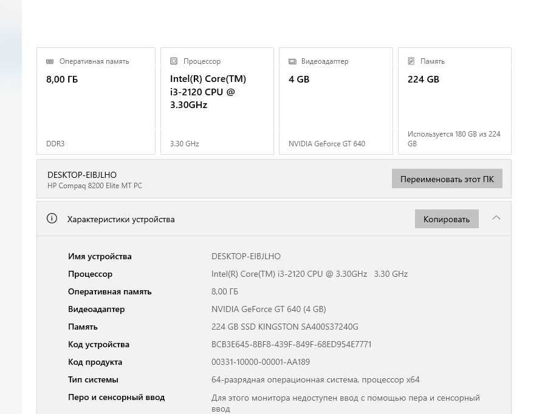542x414 pixels.
Task: Click 224 GB SSD KINGSTON SA400S37240G value
Action: (285, 327)
